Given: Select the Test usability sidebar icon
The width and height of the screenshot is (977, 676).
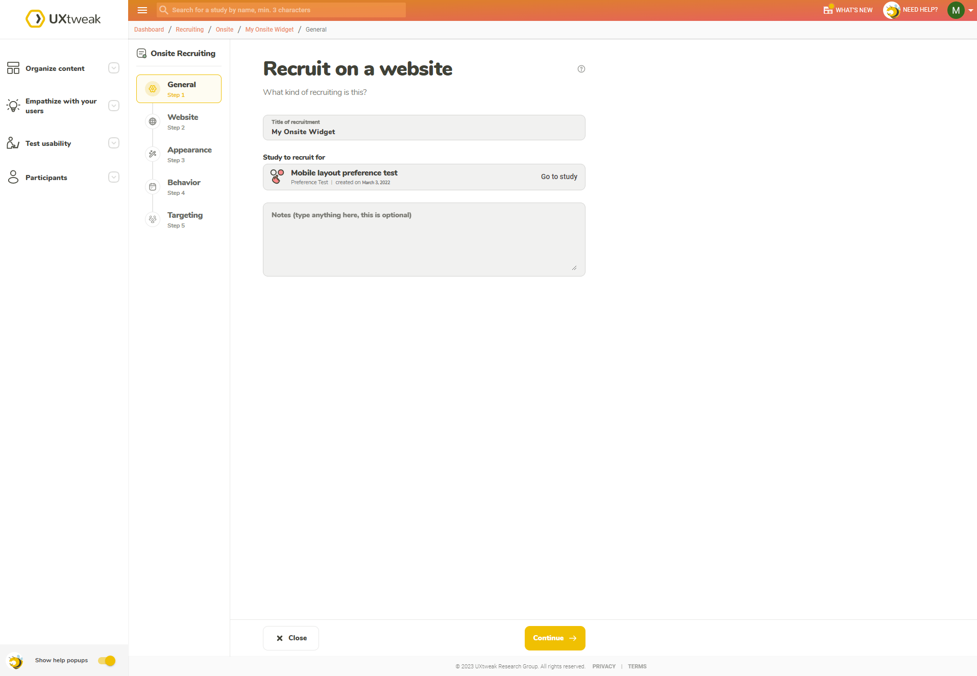Looking at the screenshot, I should [13, 143].
